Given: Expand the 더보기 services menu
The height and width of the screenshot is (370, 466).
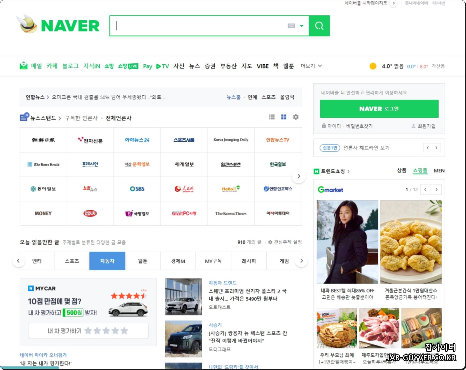Looking at the screenshot, I should (311, 66).
